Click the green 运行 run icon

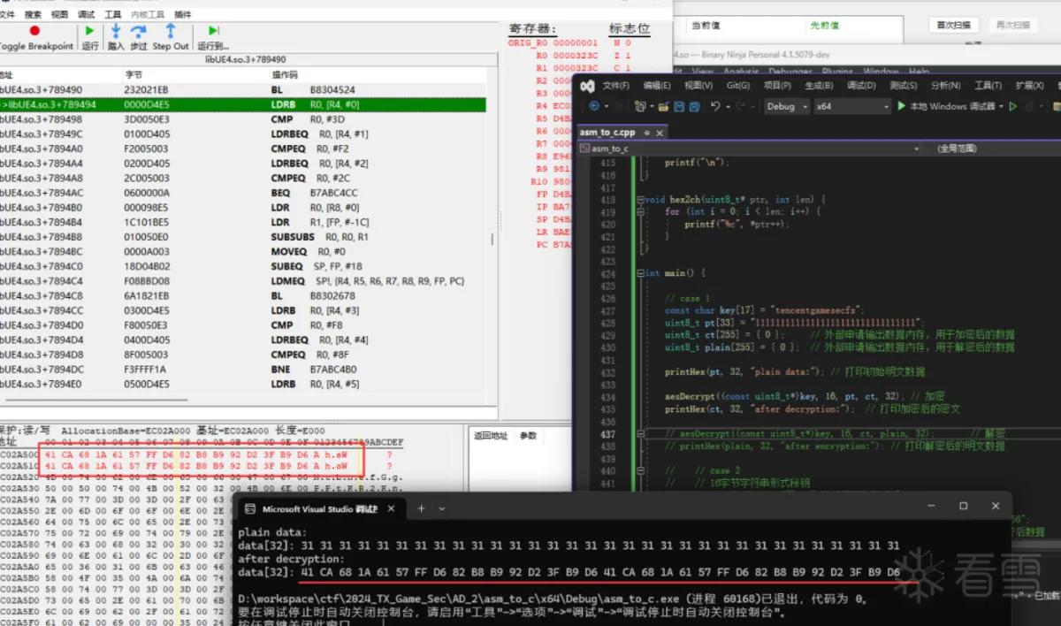(x=89, y=31)
